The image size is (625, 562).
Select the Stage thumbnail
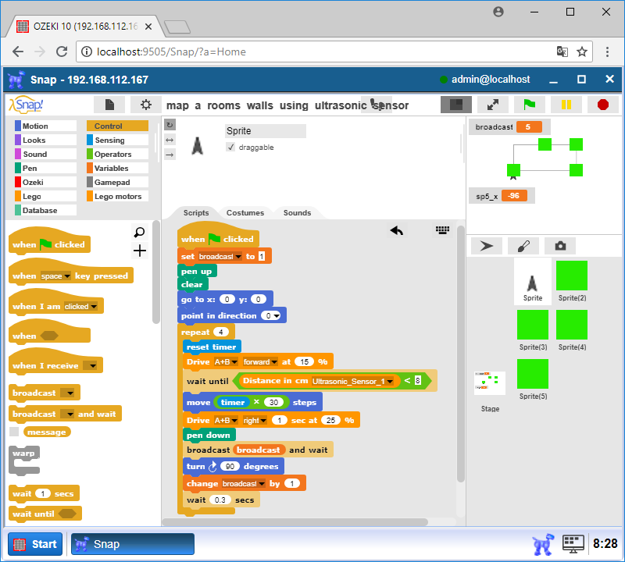[x=490, y=392]
